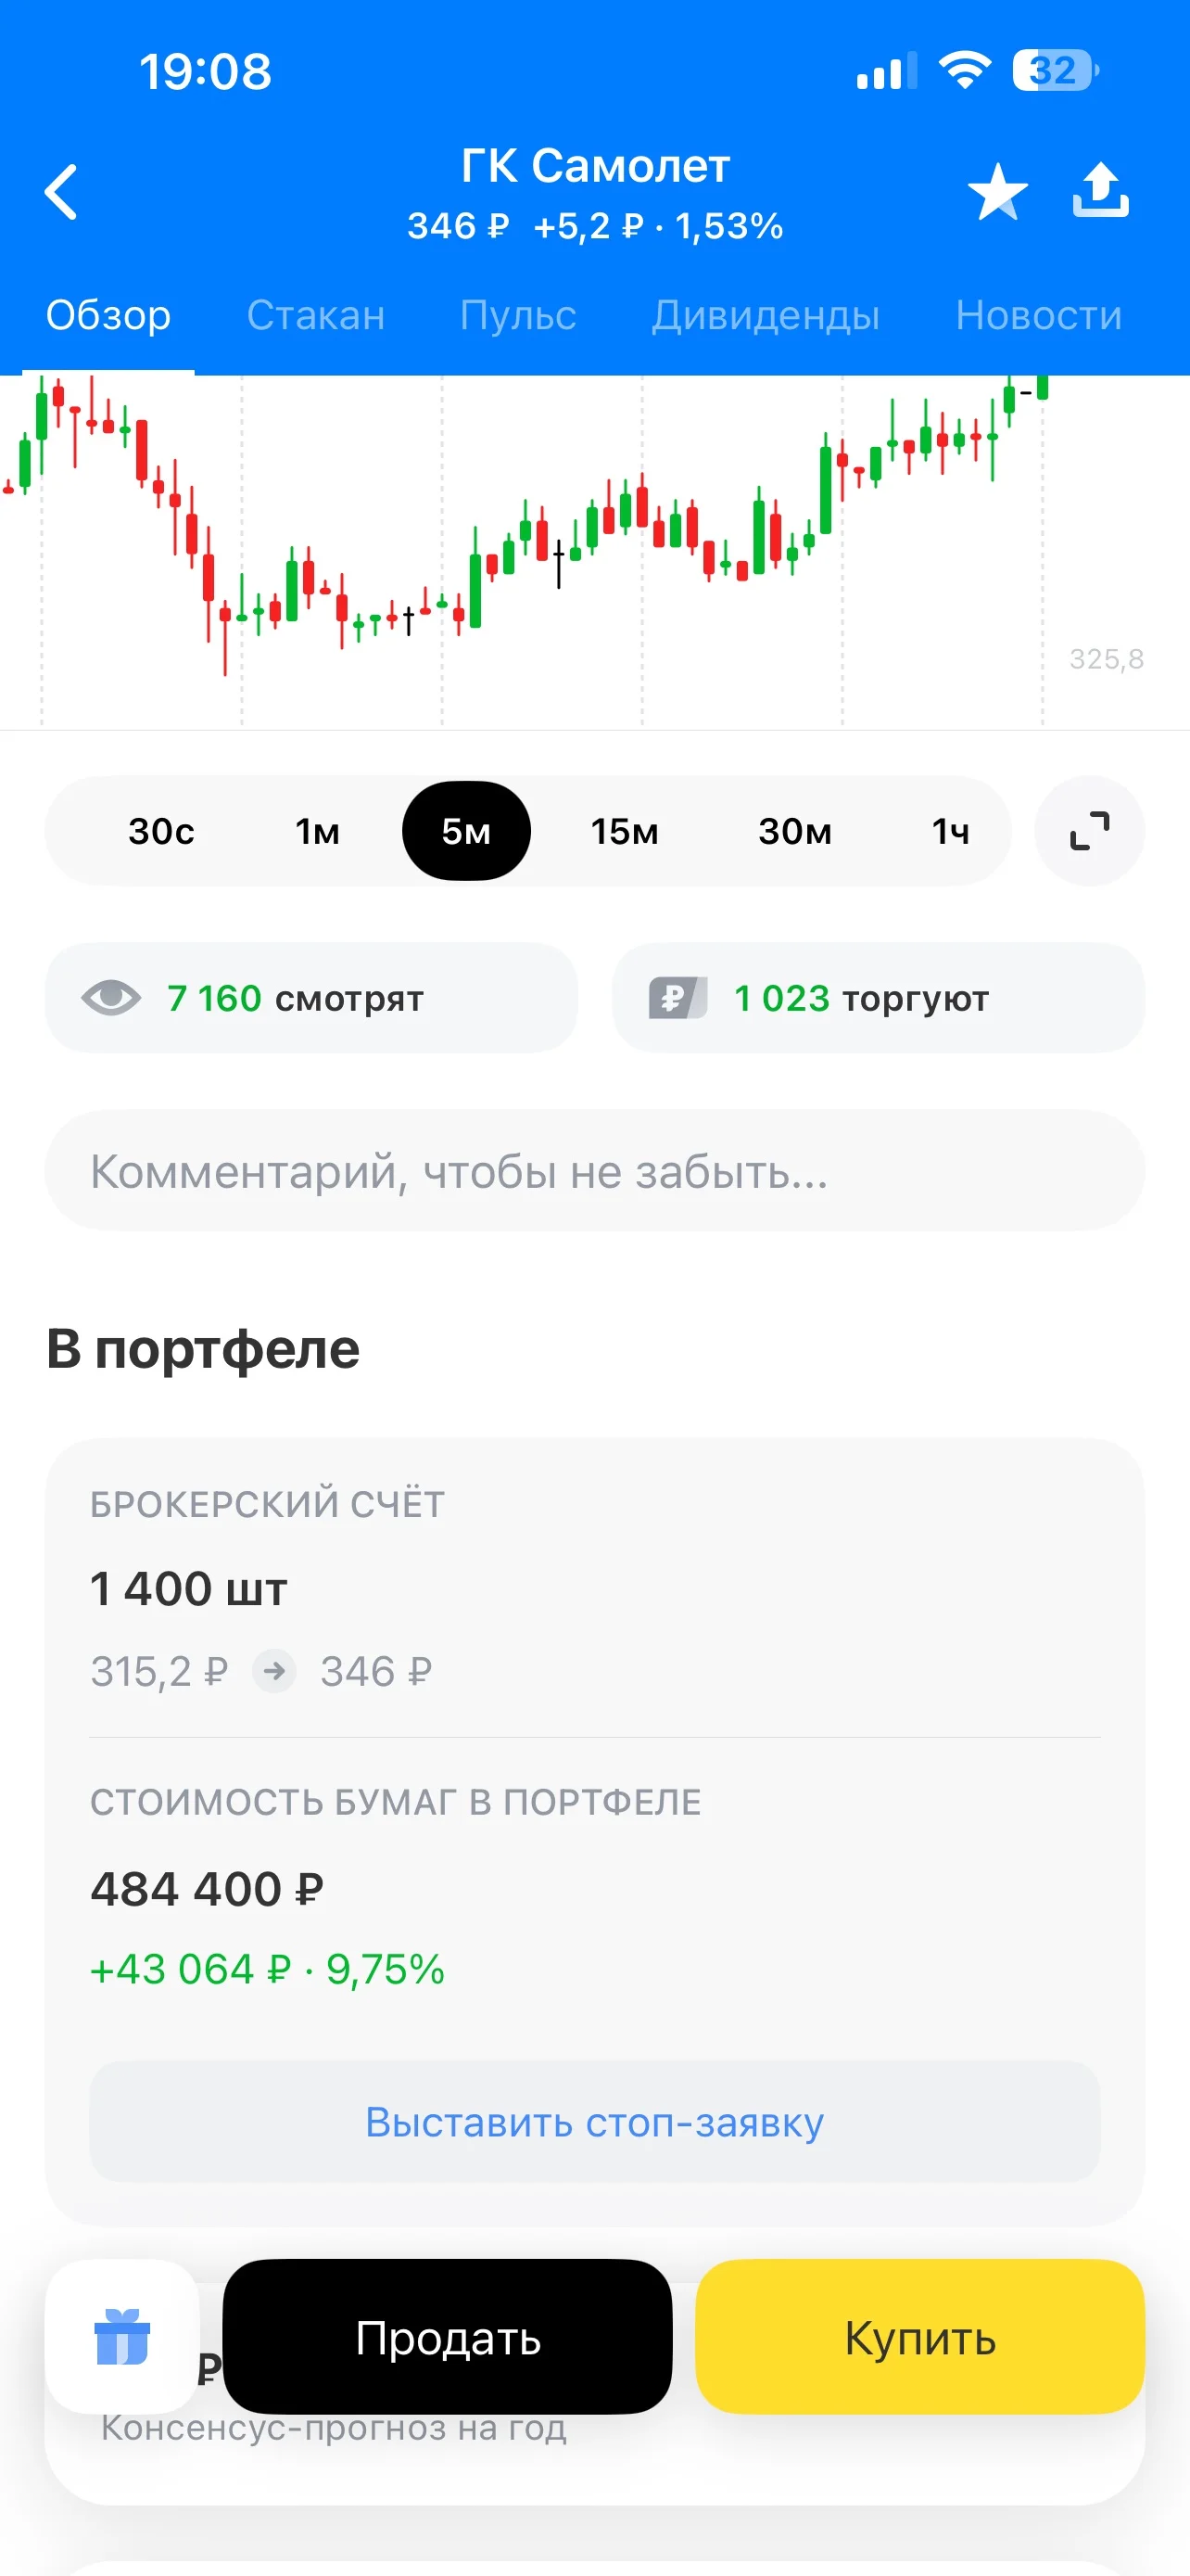Image resolution: width=1190 pixels, height=2576 pixels.
Task: Tap the arrow between 315,2 ₽ and 346 ₽
Action: [273, 1671]
